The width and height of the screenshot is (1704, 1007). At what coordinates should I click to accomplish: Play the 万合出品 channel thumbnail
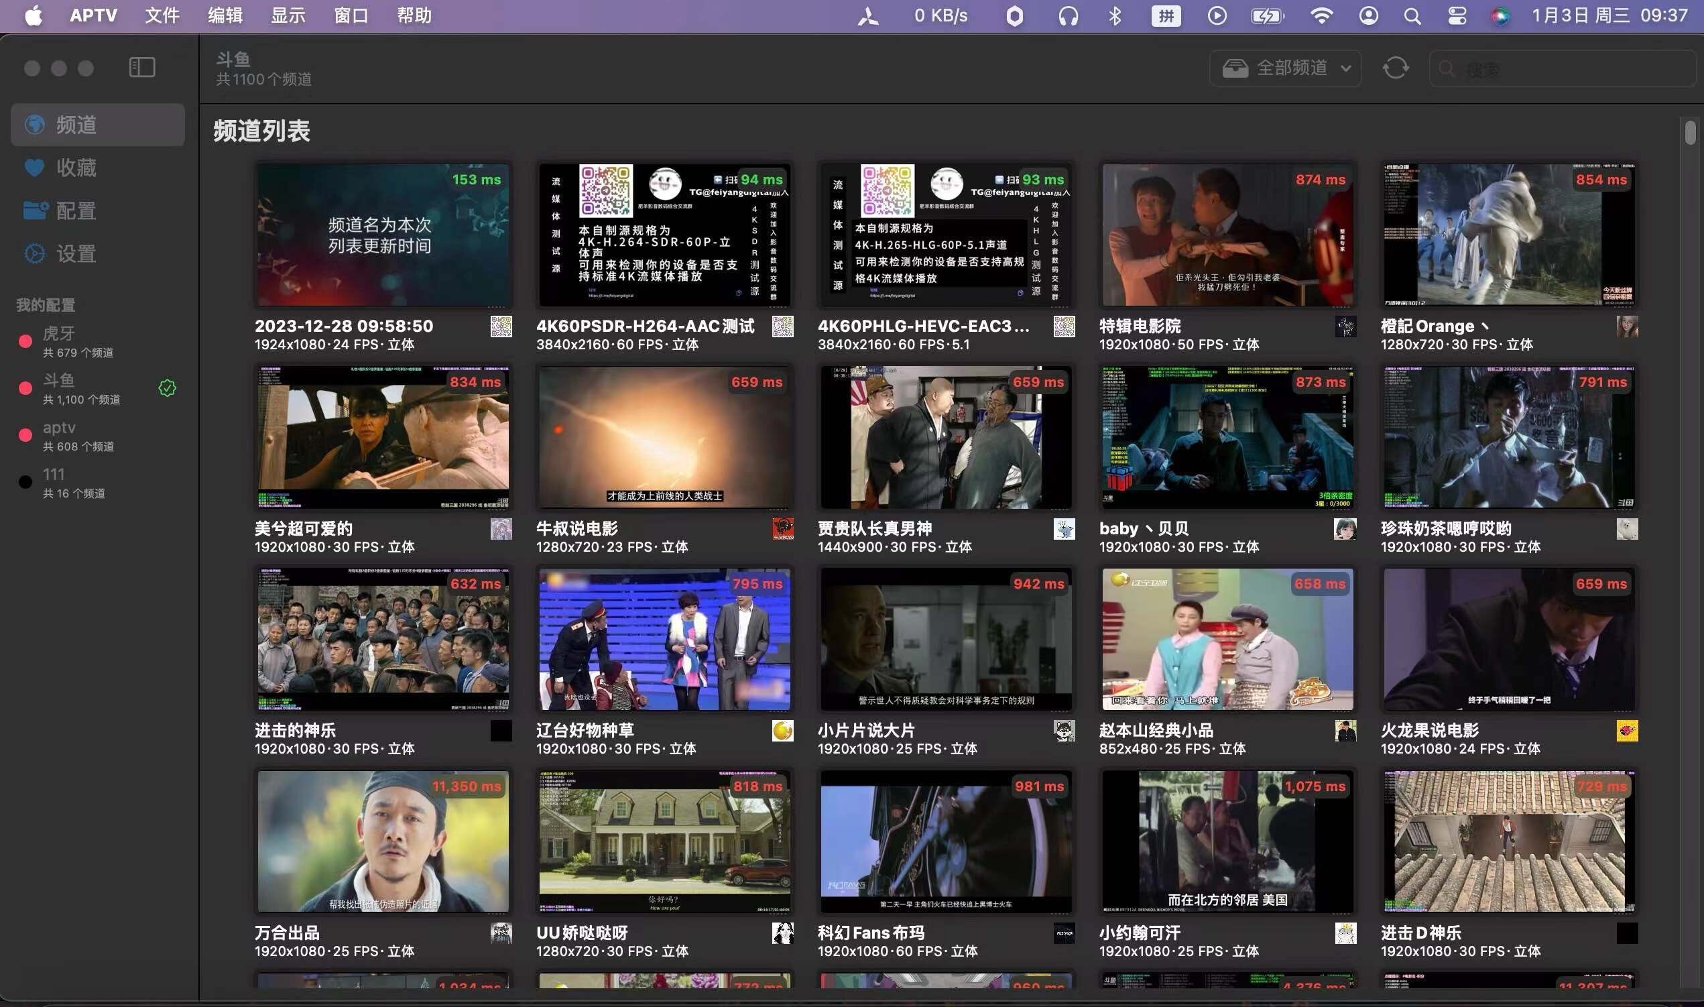click(x=383, y=841)
